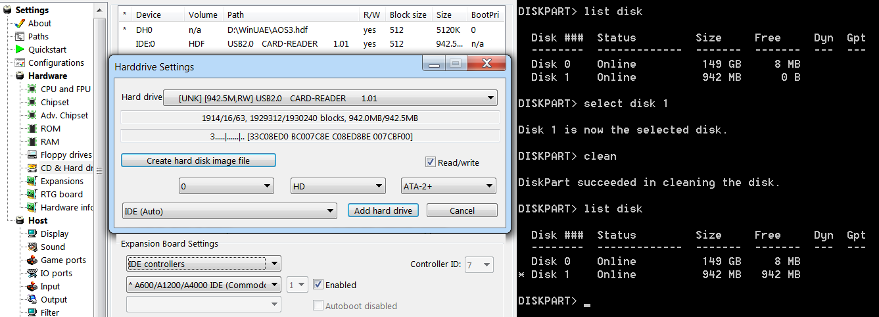Open the IDE controllers category dropdown
This screenshot has width=879, height=317.
pos(204,264)
